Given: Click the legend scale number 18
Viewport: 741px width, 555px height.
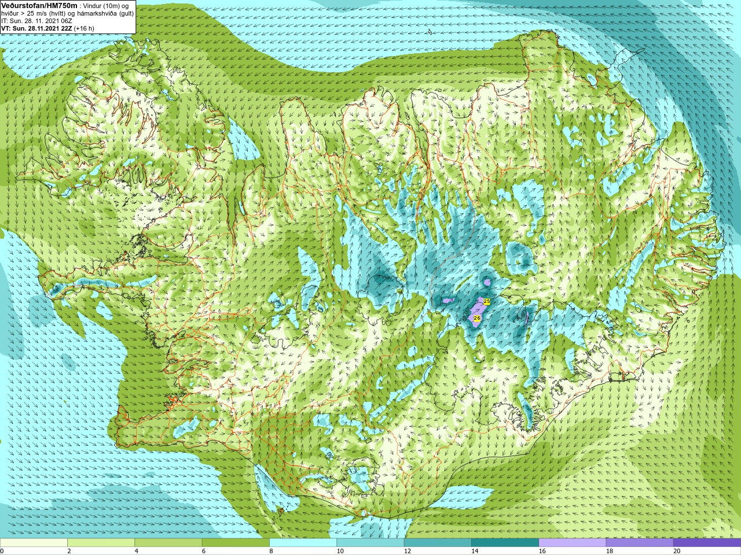Looking at the screenshot, I should pyautogui.click(x=610, y=551).
